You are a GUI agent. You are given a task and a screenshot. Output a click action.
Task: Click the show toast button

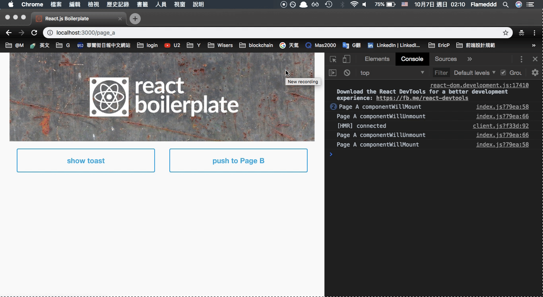[x=86, y=160]
